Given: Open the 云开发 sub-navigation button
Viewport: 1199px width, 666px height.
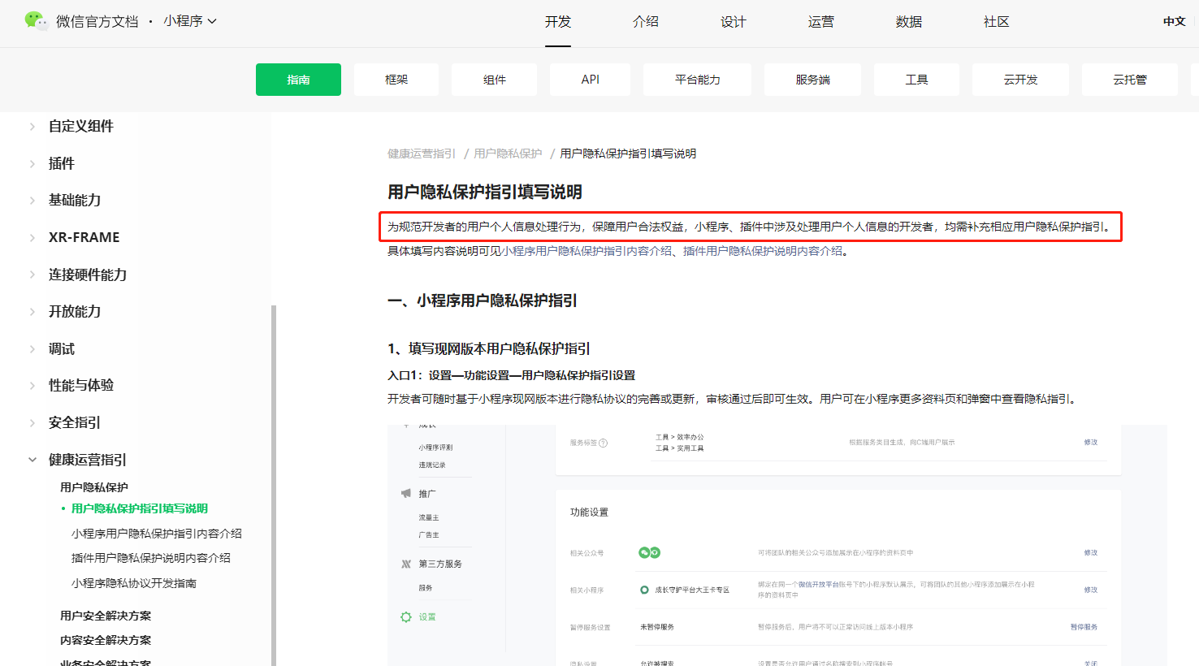Looking at the screenshot, I should tap(1020, 80).
